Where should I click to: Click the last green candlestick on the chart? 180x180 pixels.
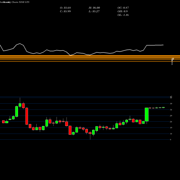click(163, 108)
